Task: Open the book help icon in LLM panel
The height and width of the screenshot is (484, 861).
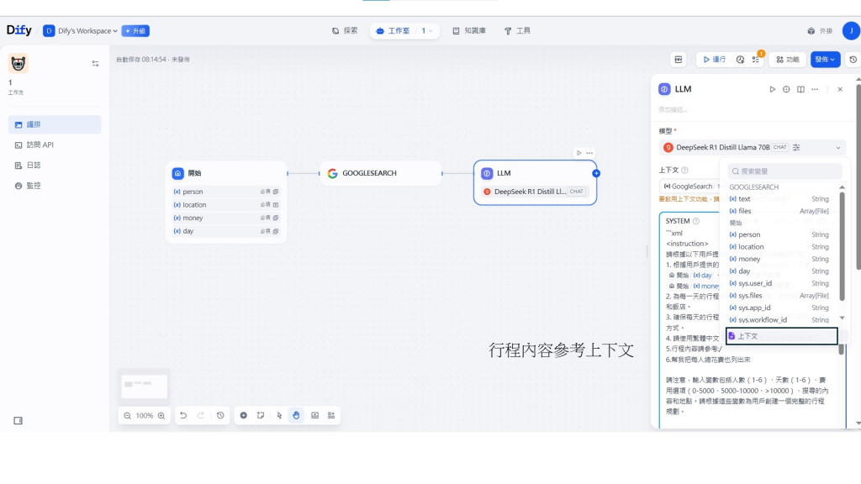Action: click(x=800, y=89)
